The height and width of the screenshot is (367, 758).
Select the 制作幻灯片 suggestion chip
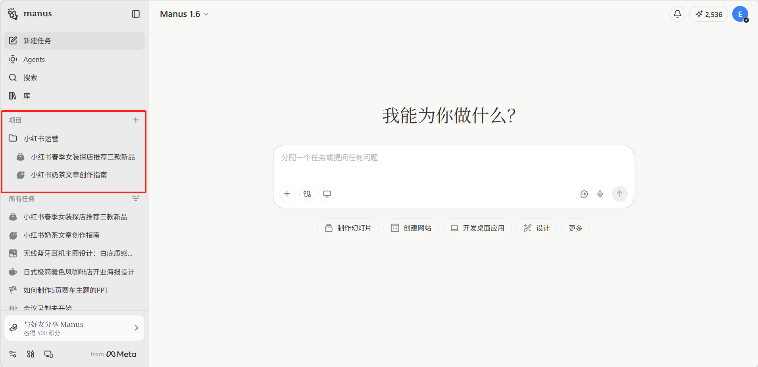click(x=348, y=228)
